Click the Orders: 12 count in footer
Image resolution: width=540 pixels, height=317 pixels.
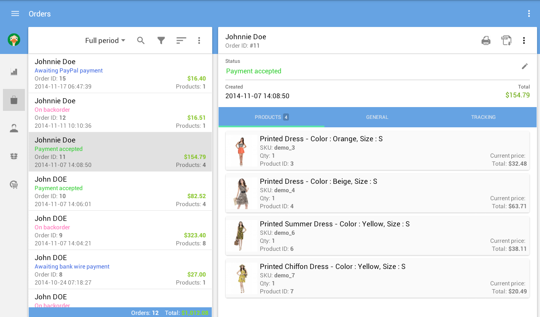145,313
